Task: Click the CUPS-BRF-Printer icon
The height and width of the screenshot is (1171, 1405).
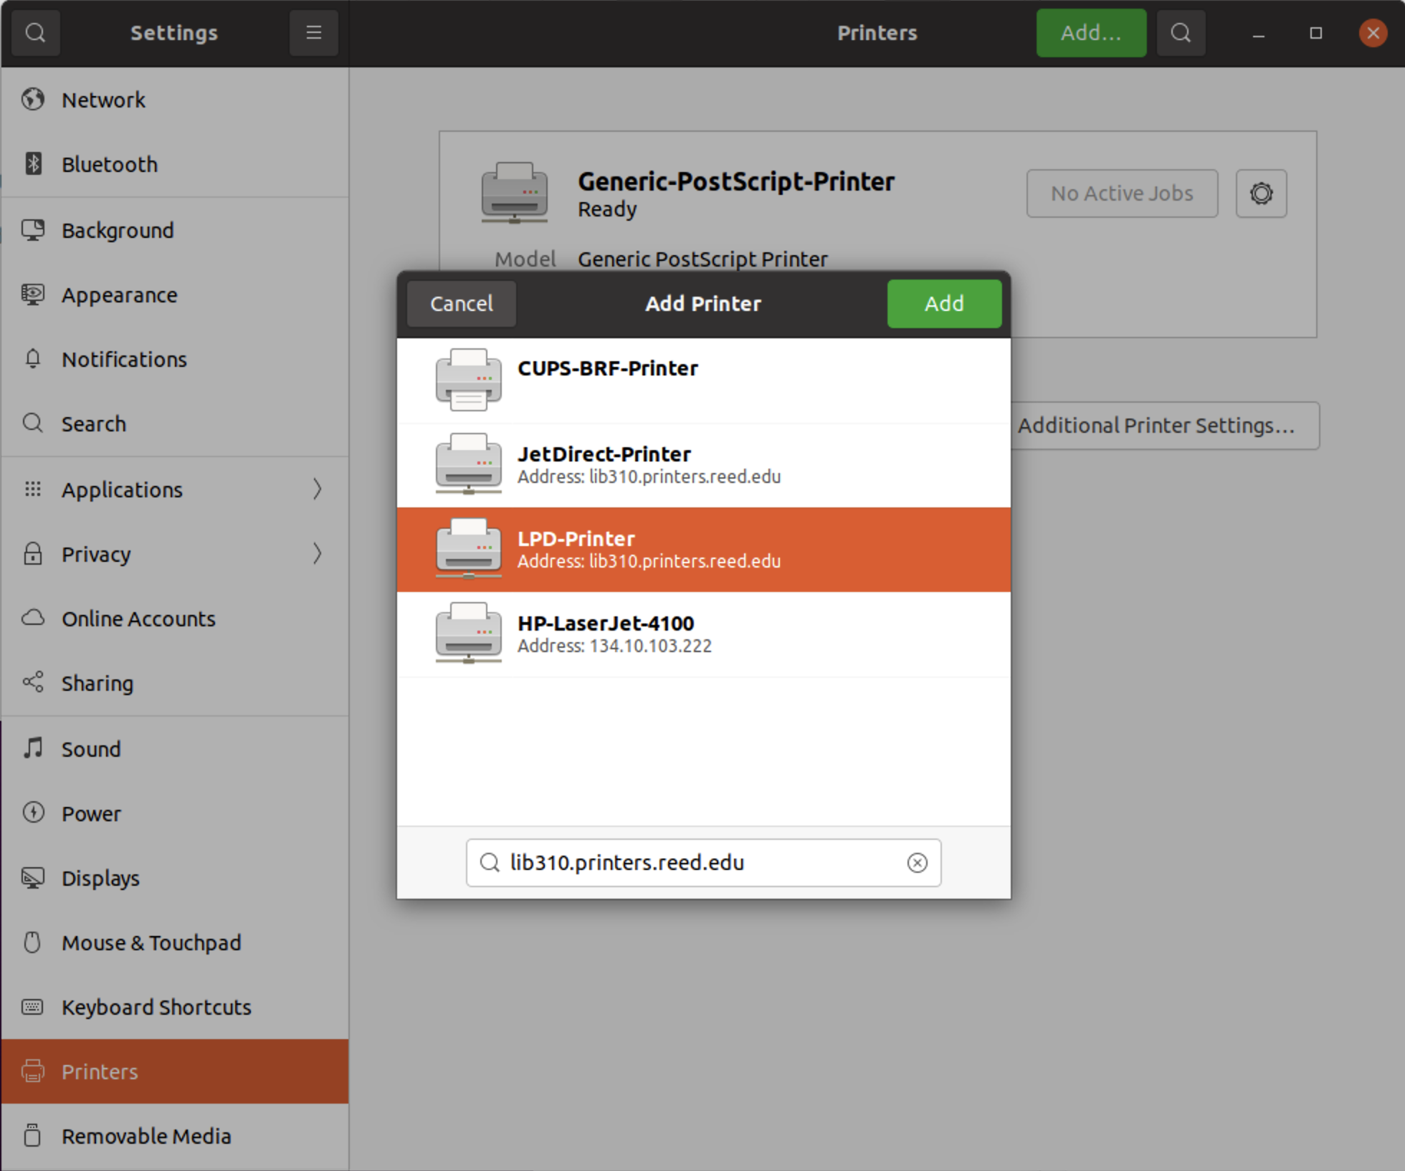Action: coord(468,381)
